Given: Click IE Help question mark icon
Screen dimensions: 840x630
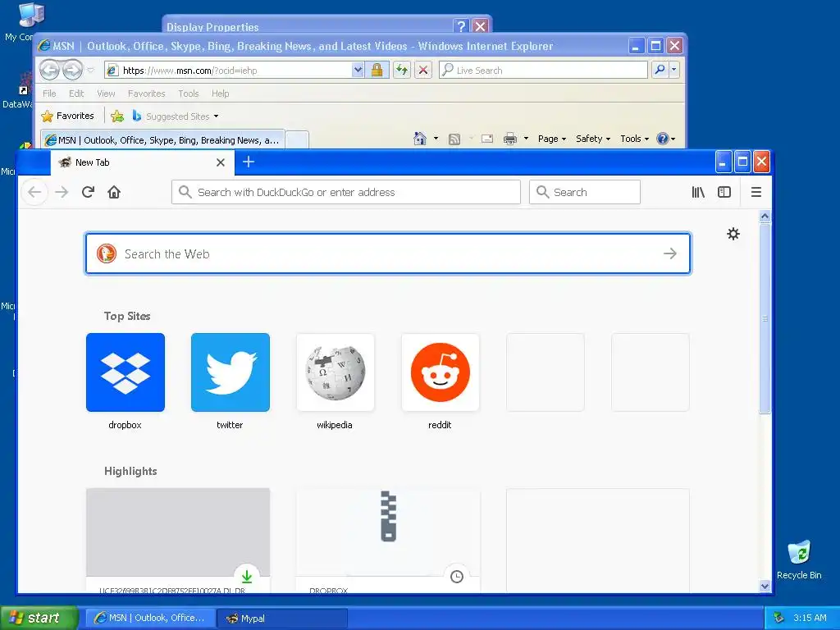Looking at the screenshot, I should 663,139.
